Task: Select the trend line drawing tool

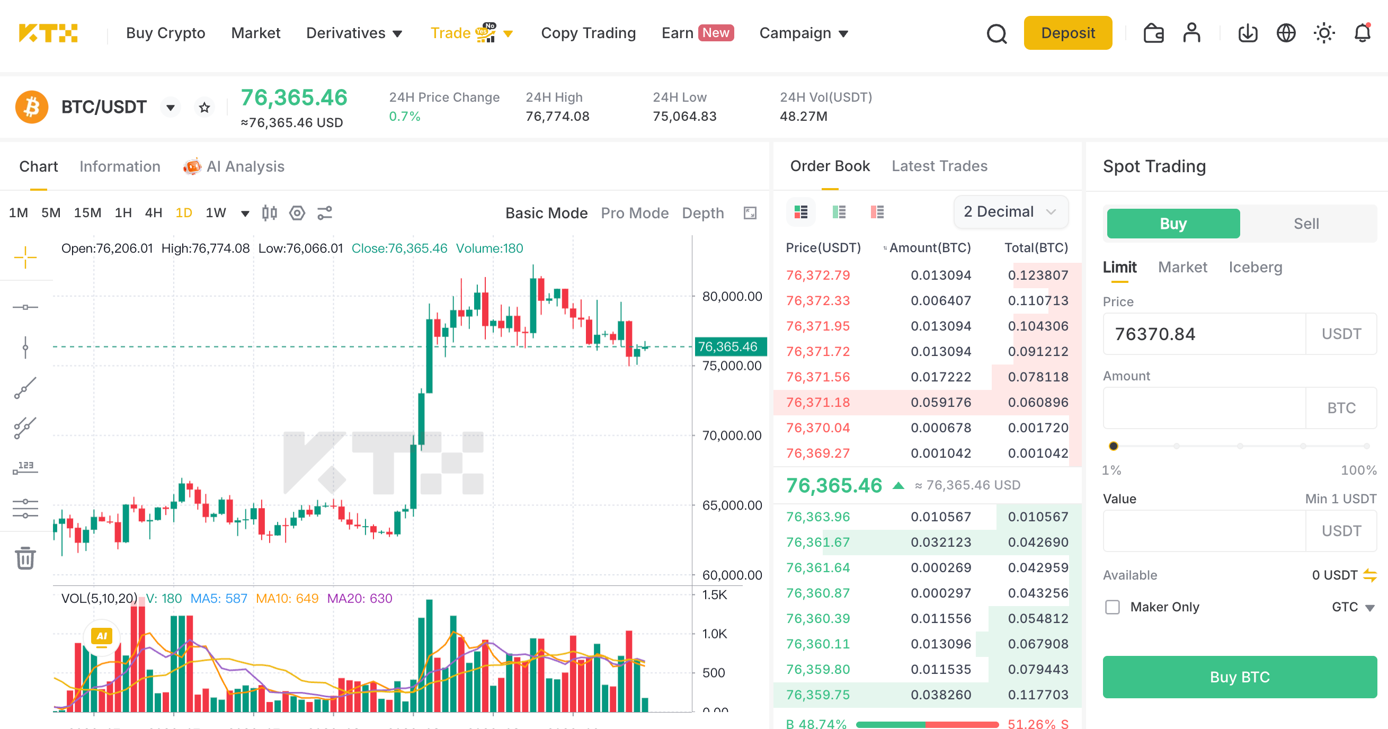Action: click(x=25, y=388)
